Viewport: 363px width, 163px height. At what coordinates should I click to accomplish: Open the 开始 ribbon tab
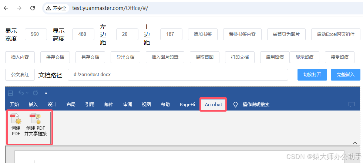14,105
